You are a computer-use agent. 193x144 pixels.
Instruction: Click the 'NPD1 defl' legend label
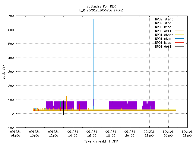point(163,47)
